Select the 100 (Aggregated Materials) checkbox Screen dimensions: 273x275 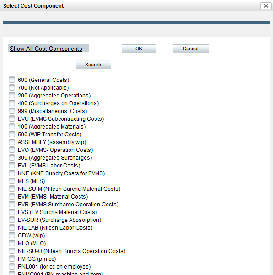(12, 126)
